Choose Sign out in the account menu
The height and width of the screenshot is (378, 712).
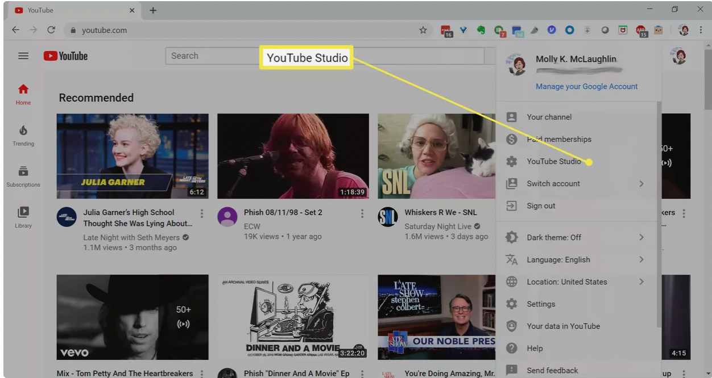tap(541, 206)
